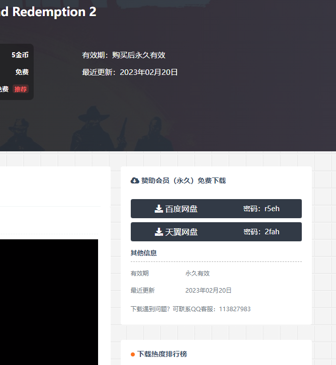Click the orange dot beside 下载热度排行榜
The height and width of the screenshot is (365, 336).
pyautogui.click(x=133, y=354)
